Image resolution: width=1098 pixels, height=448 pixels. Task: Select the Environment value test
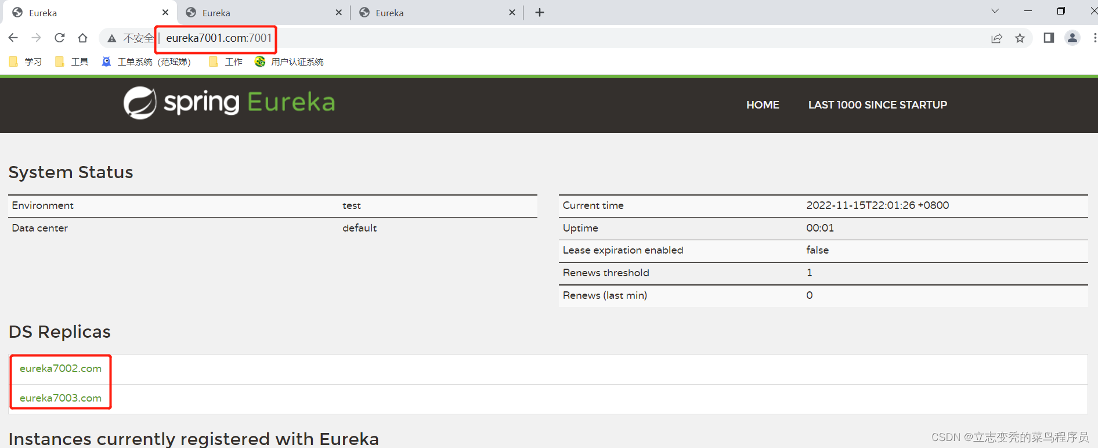(x=352, y=205)
